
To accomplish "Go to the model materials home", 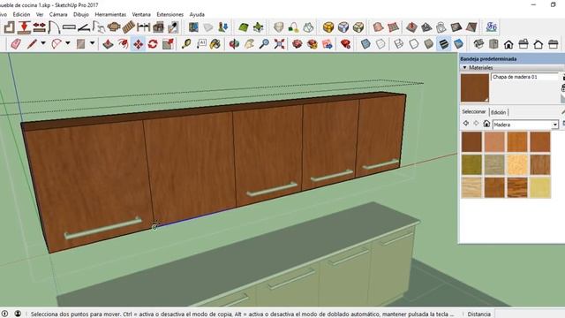I will [486, 124].
